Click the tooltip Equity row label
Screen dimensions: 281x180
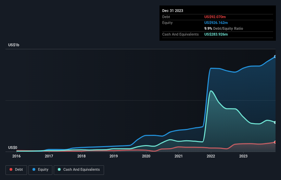[x=167, y=23]
